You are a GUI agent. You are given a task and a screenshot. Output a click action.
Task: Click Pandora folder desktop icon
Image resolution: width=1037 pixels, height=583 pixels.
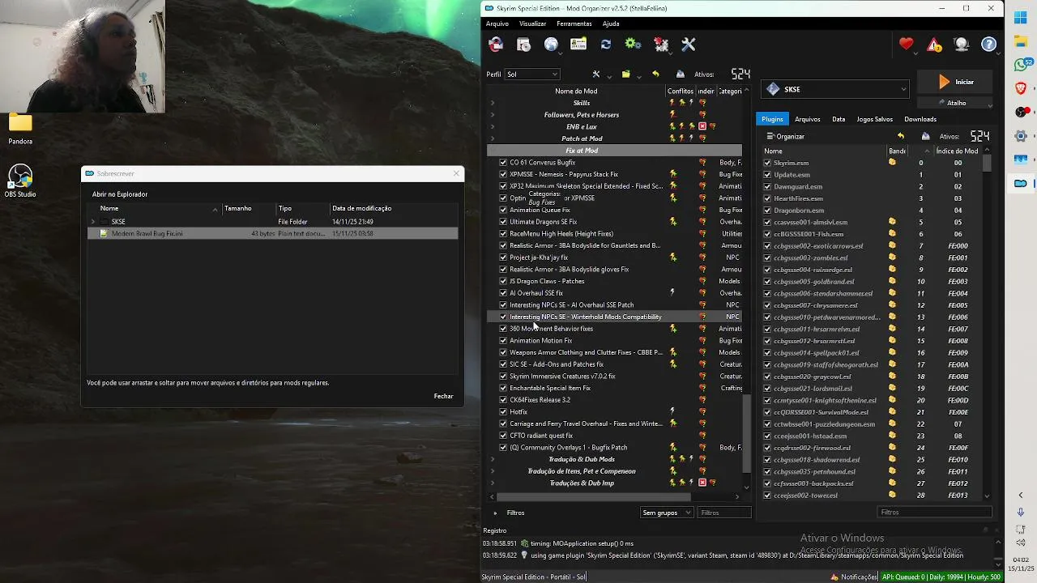click(20, 128)
